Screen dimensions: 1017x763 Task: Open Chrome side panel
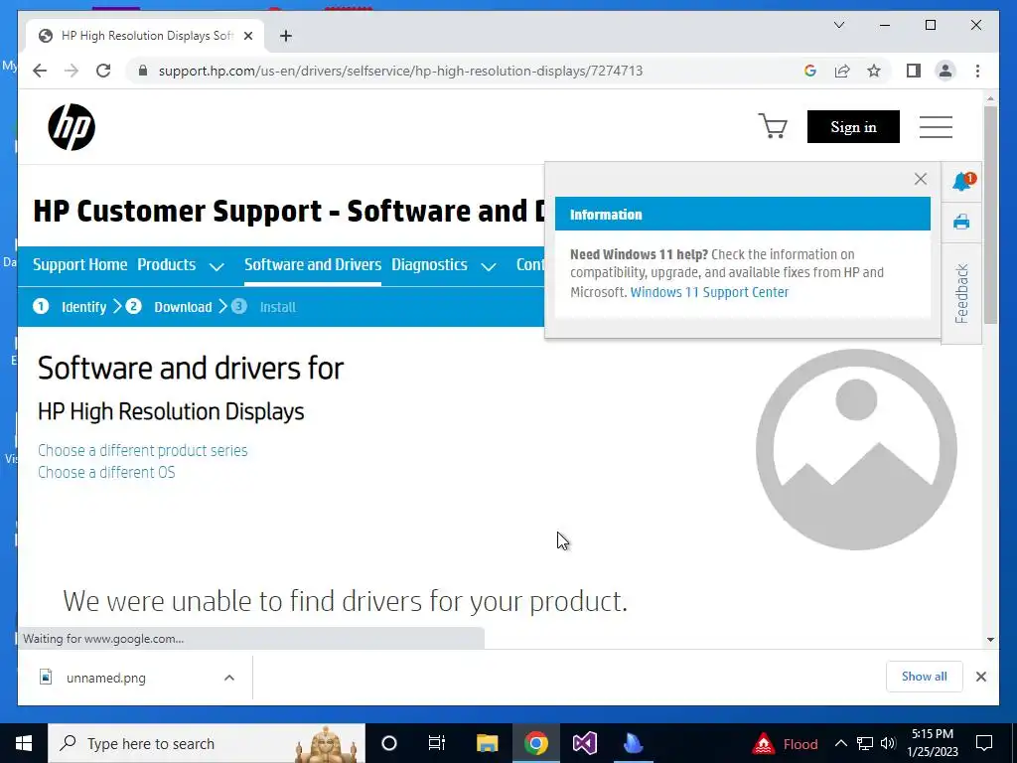pos(914,71)
